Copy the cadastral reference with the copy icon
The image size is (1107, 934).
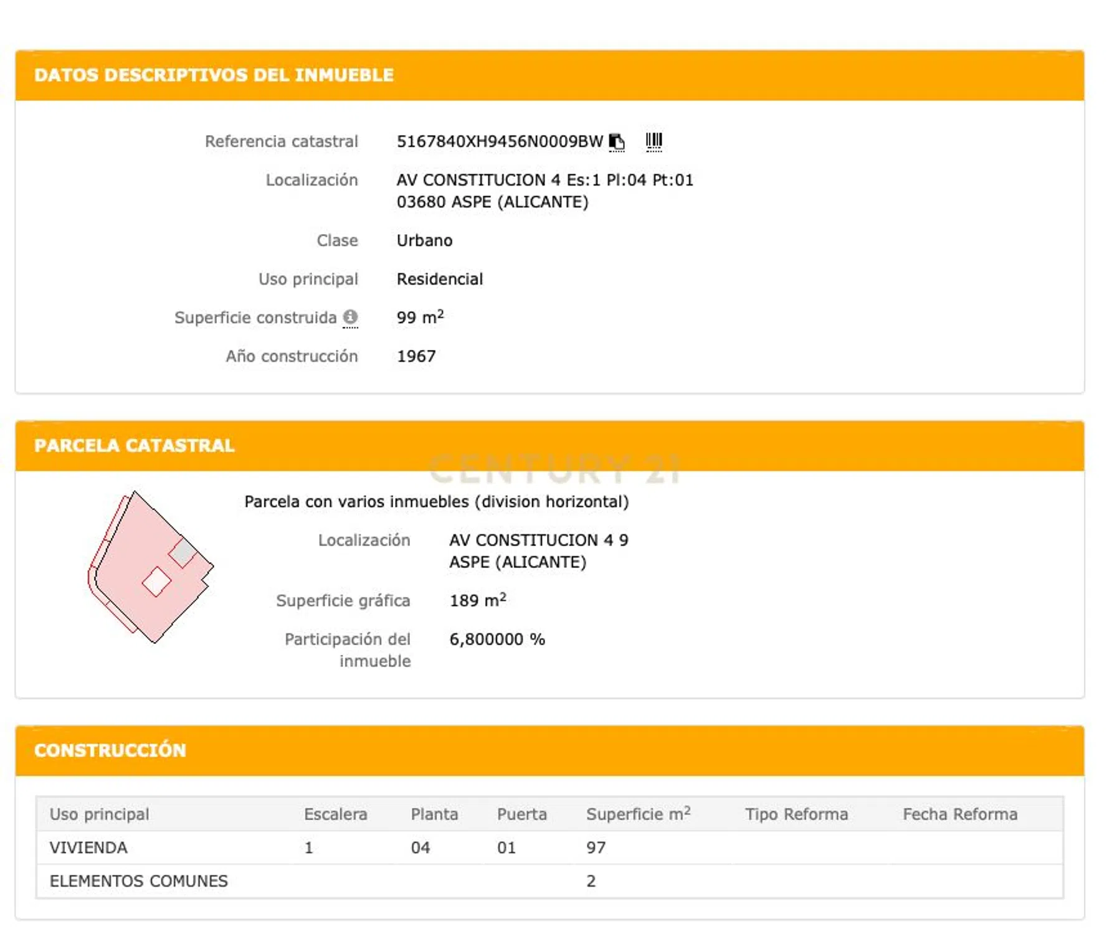click(x=616, y=142)
